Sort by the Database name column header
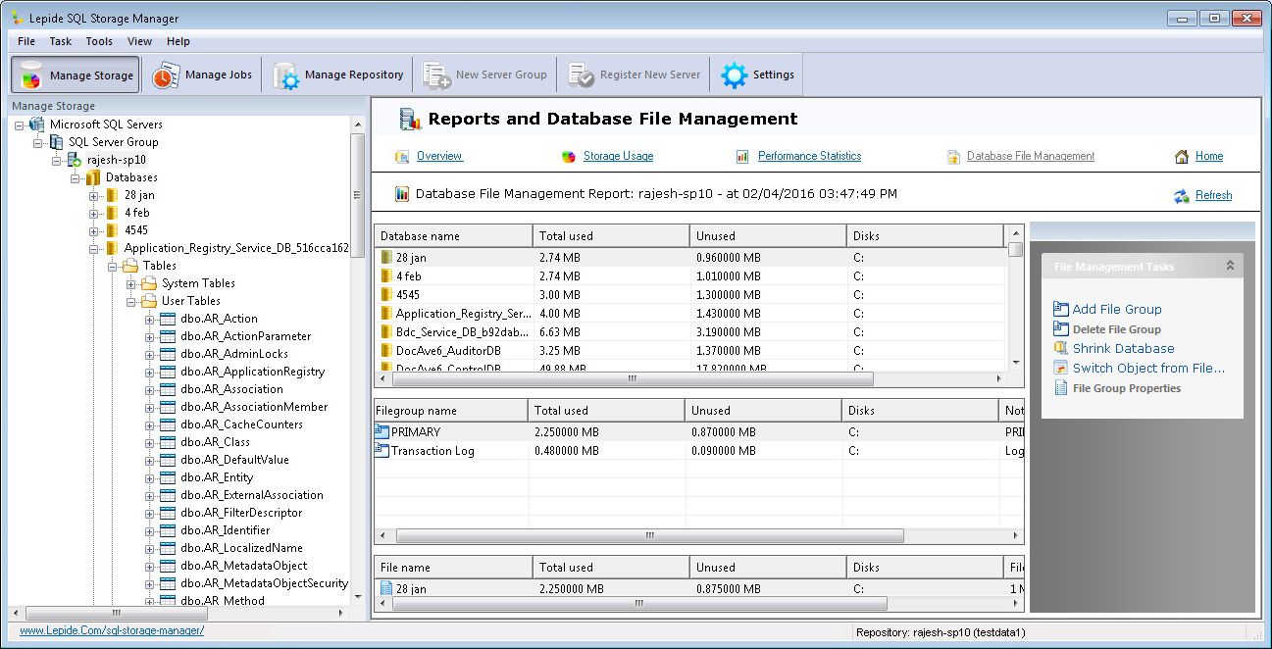The width and height of the screenshot is (1272, 649). coord(454,235)
